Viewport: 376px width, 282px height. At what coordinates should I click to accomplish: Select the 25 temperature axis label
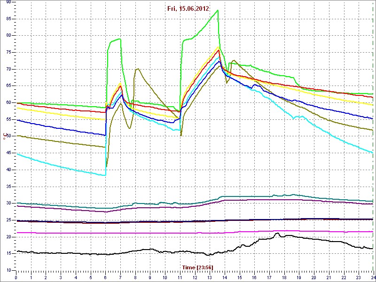pyautogui.click(x=8, y=220)
